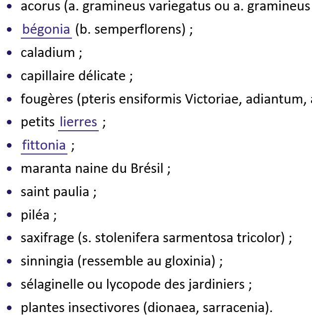Click the text maranta naine du Brésil

tap(92, 168)
